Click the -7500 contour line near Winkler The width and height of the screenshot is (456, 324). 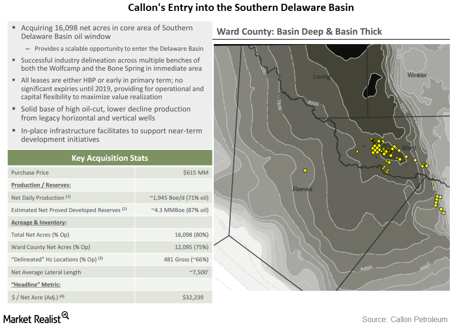point(403,106)
